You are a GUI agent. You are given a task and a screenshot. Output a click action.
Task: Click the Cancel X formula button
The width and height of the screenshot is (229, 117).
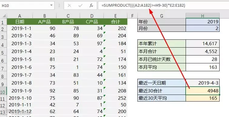pyautogui.click(x=69, y=5)
